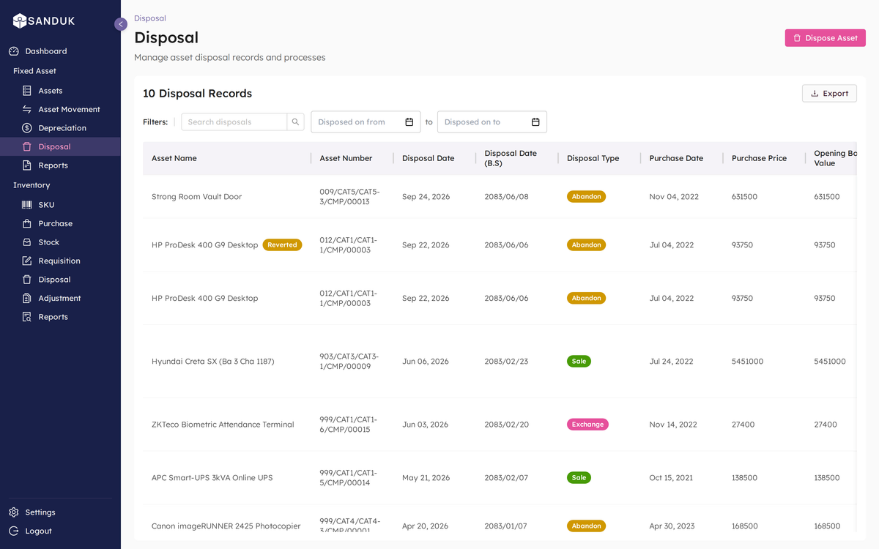Viewport: 879px width, 549px height.
Task: Click purchase date Oct 15, 2021
Action: 671,478
